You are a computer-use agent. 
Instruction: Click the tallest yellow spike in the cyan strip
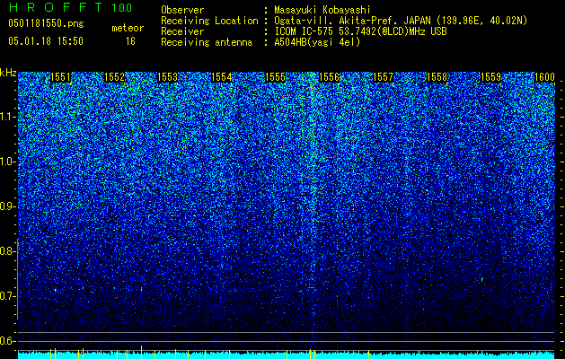[x=142, y=352]
